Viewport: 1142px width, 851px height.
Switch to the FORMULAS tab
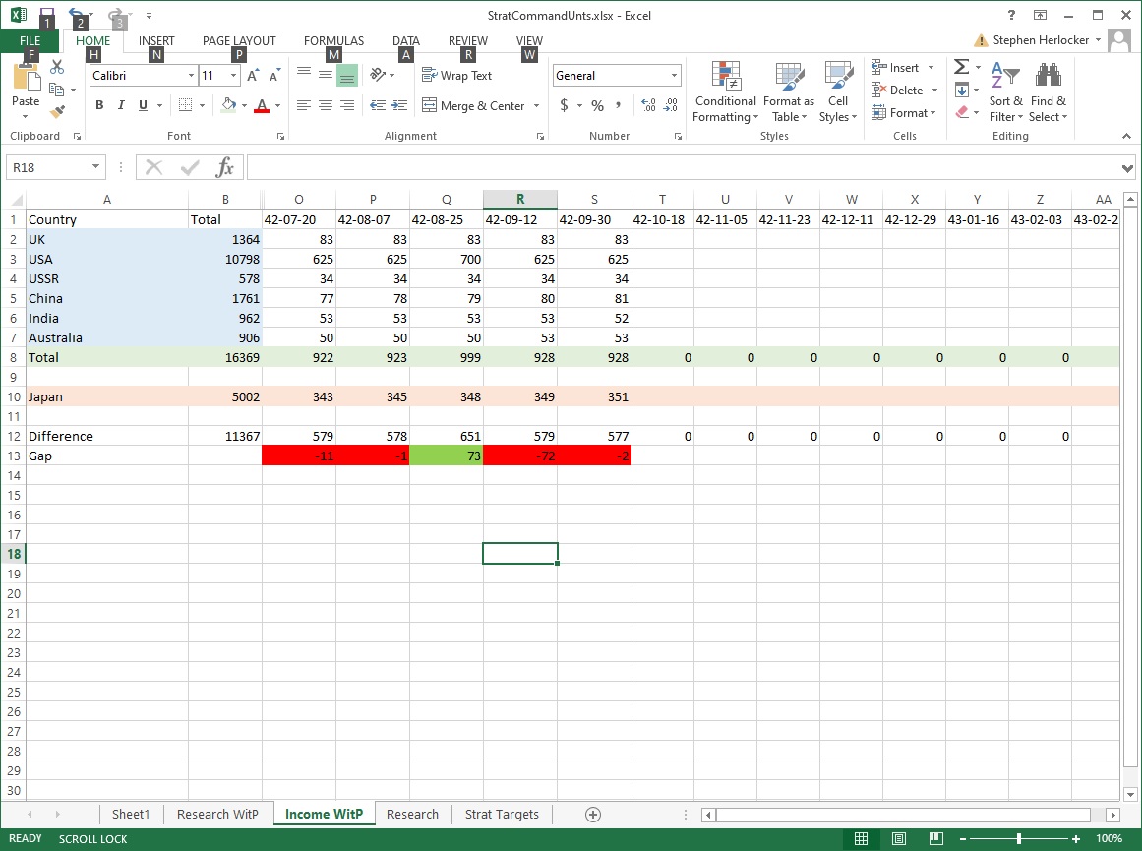[333, 40]
